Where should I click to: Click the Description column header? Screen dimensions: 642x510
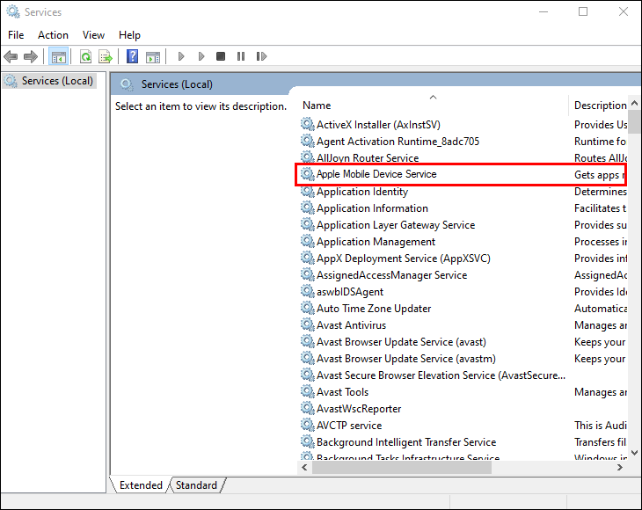(x=600, y=106)
